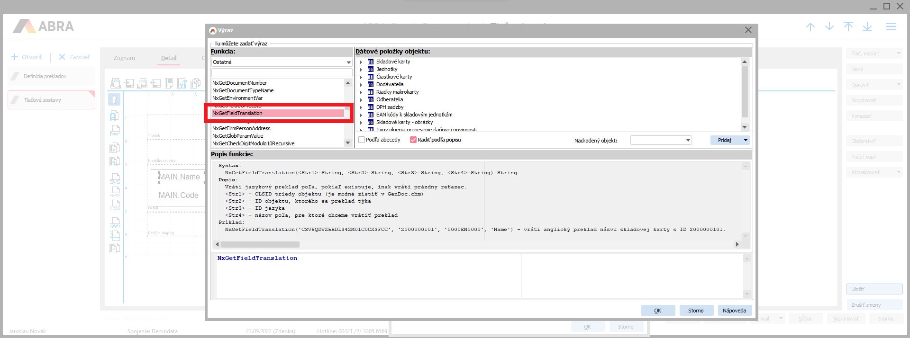Open the hamburger menu at top right
The height and width of the screenshot is (338, 910).
click(x=891, y=27)
